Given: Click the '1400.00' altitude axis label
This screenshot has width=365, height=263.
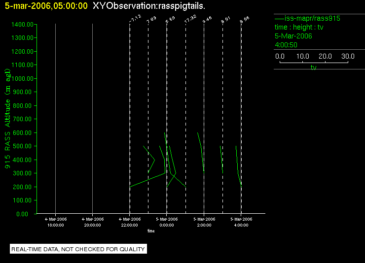Looking at the screenshot, I should tap(22, 25).
